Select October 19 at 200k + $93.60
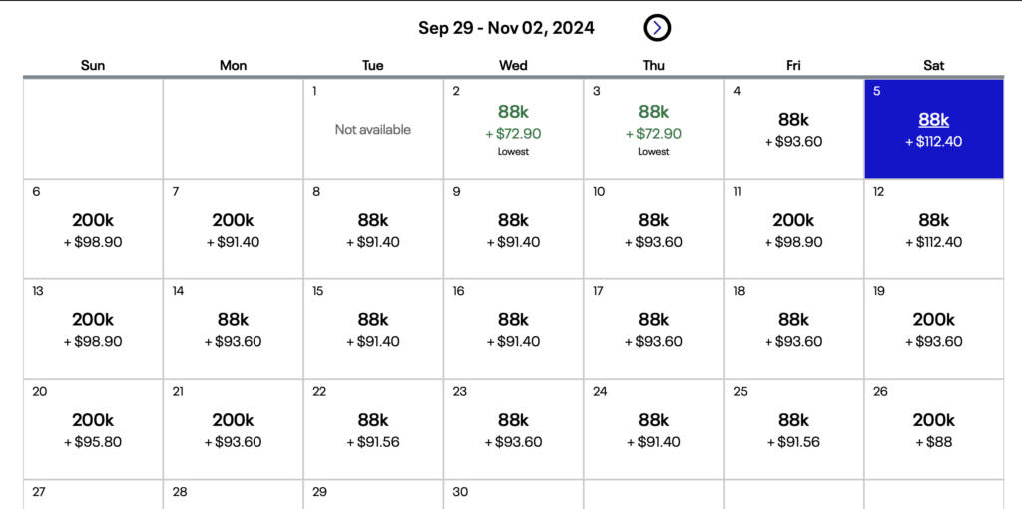Viewport: 1022px width, 509px height. click(x=933, y=329)
